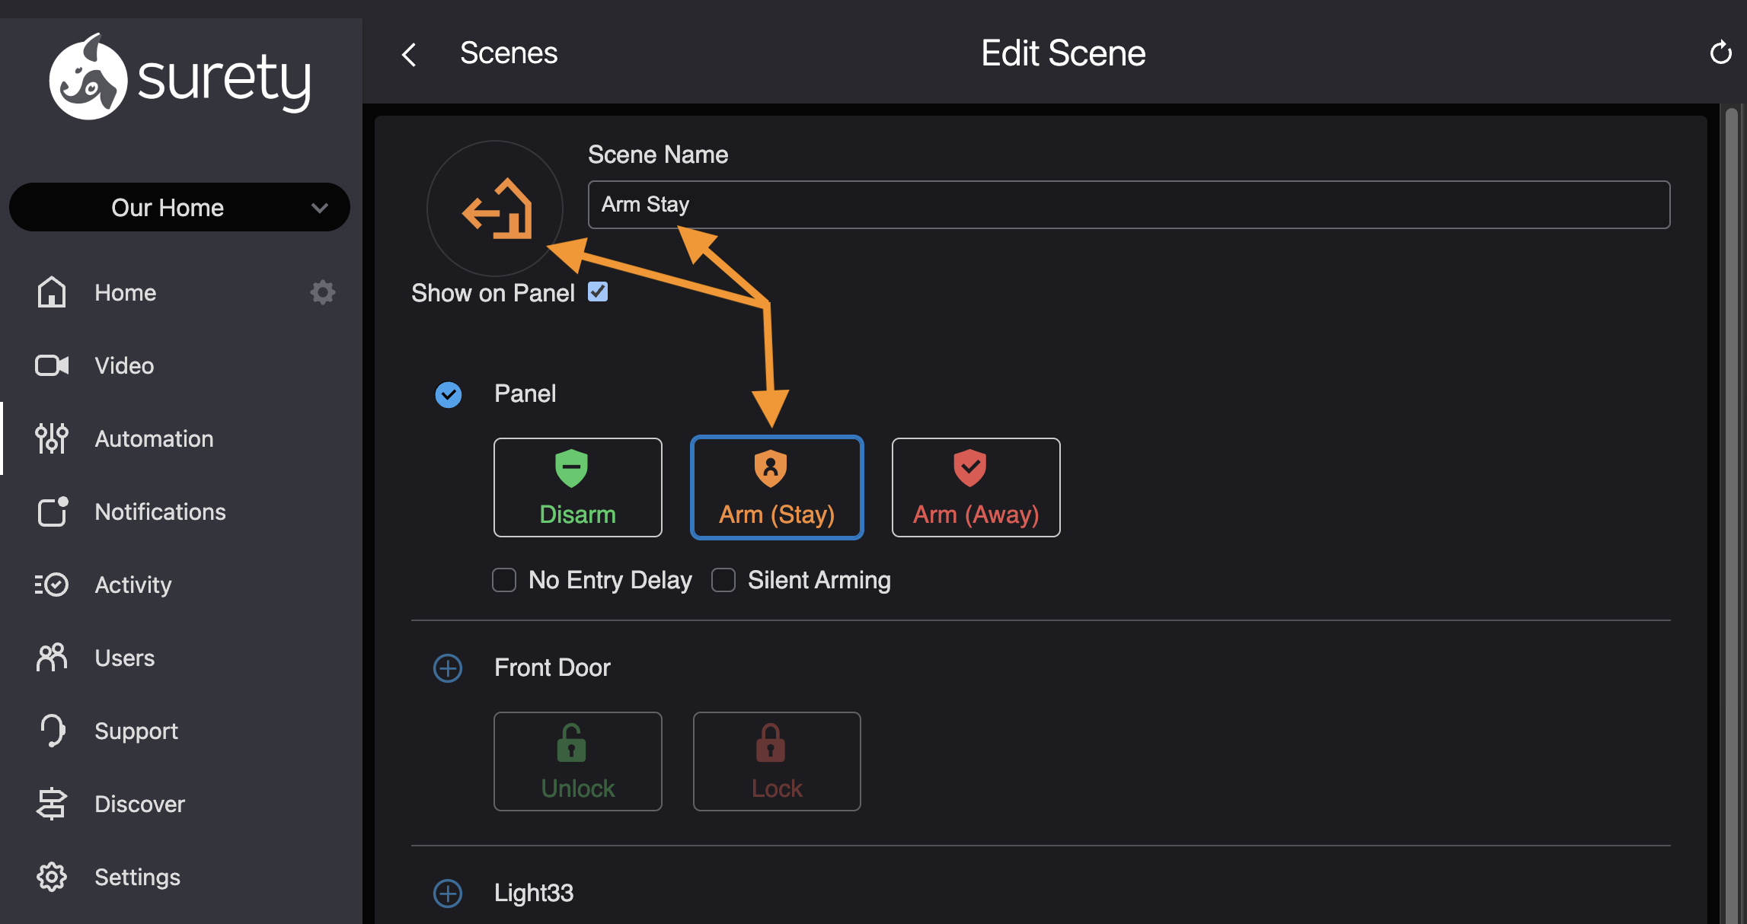The height and width of the screenshot is (924, 1747).
Task: Go to Activity in the sidebar
Action: click(x=133, y=585)
